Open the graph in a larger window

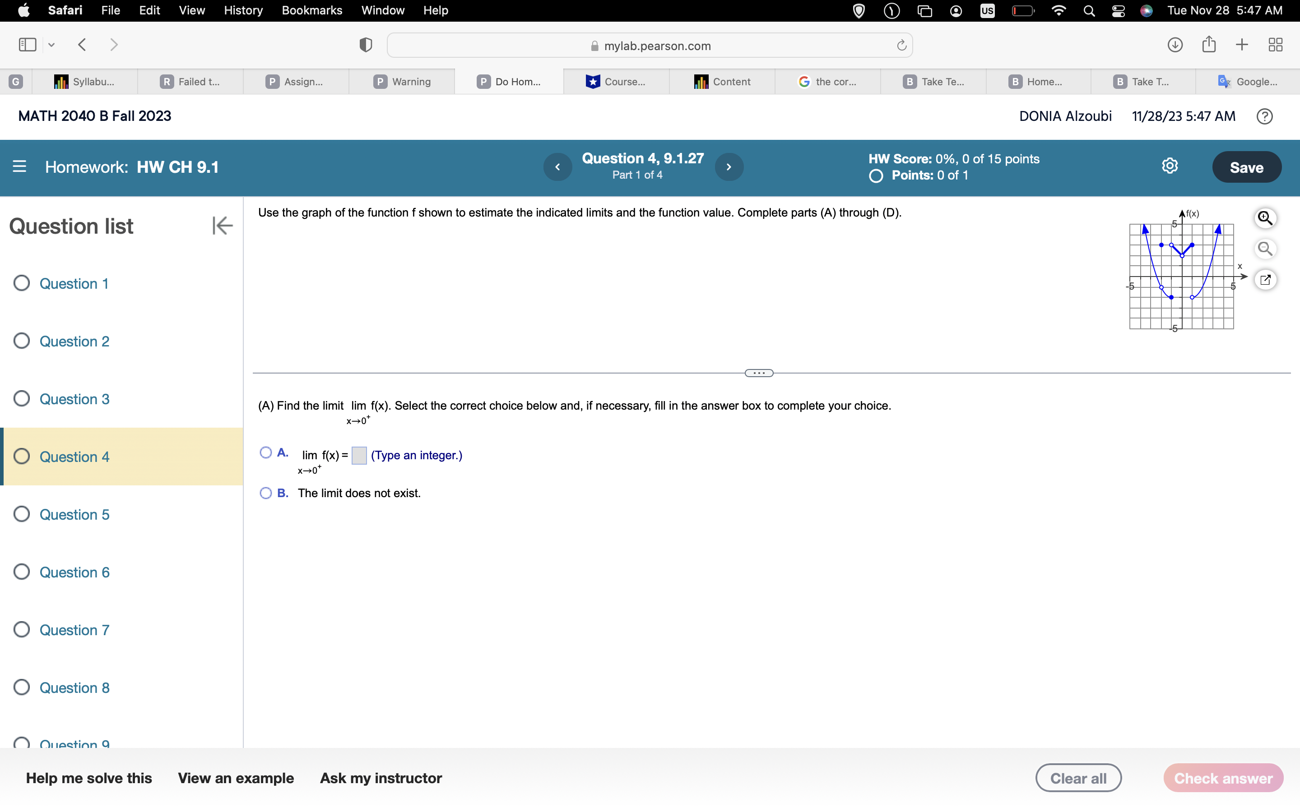coord(1266,280)
